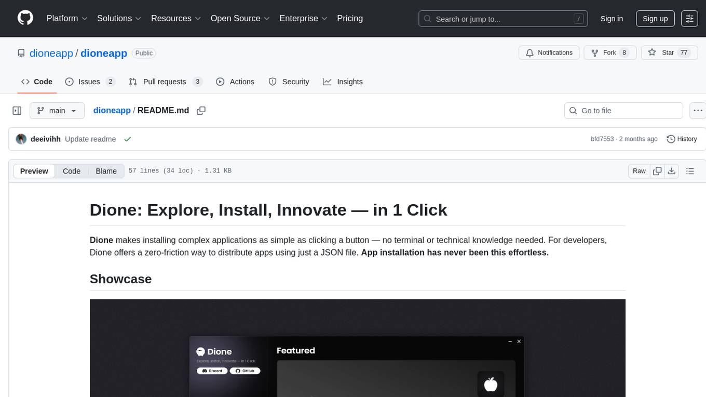Open Notifications for this repo
706x397 pixels.
tap(549, 52)
